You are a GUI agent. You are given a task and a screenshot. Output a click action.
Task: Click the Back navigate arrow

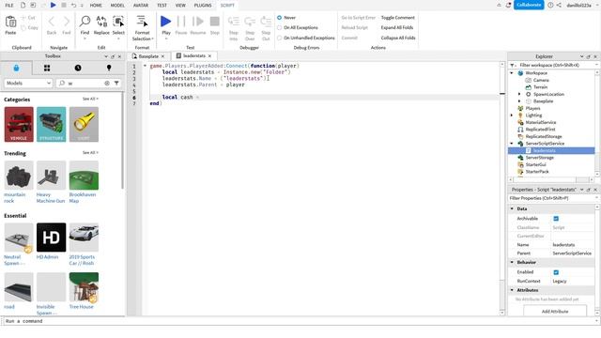click(x=52, y=22)
